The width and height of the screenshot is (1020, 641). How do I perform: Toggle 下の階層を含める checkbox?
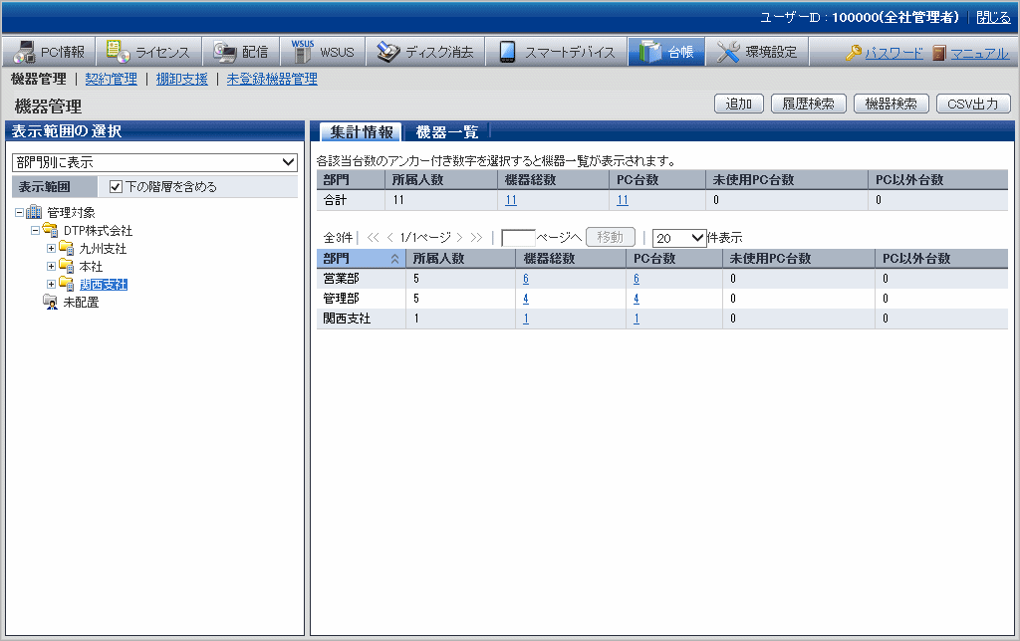(x=117, y=186)
